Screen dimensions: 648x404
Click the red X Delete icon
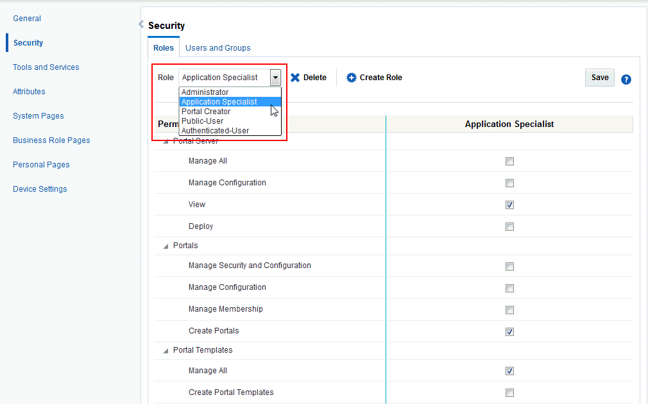point(295,78)
